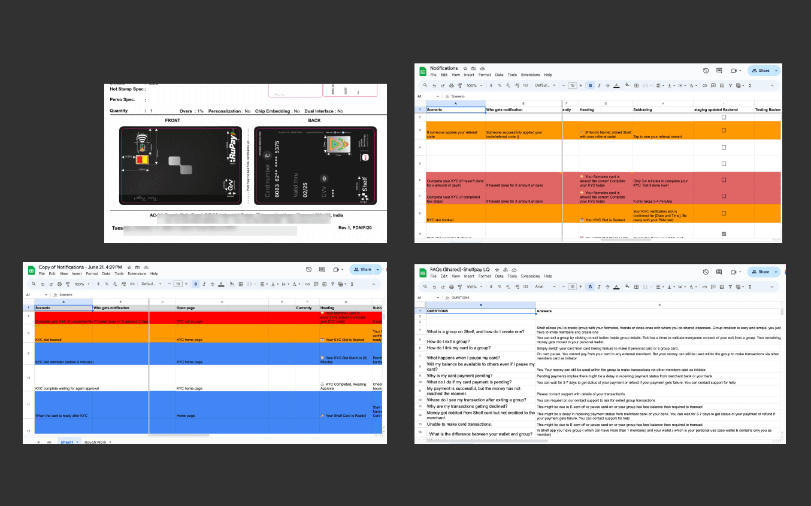The height and width of the screenshot is (506, 811).
Task: Open name box A1 dropdown in FAQs sheet
Action: [438, 298]
